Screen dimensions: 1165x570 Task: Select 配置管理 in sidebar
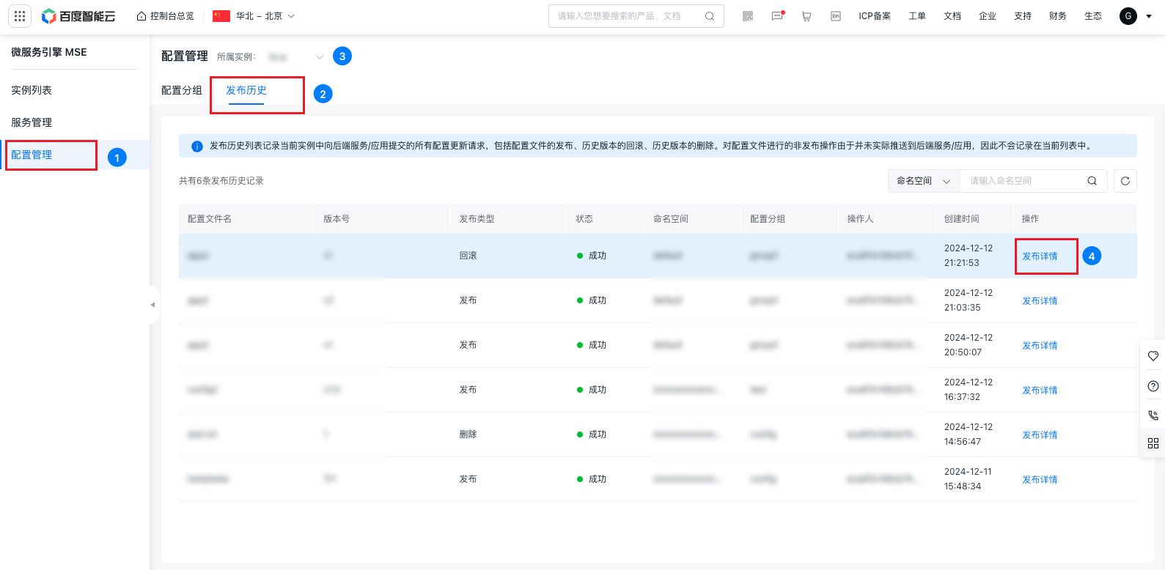click(x=32, y=155)
